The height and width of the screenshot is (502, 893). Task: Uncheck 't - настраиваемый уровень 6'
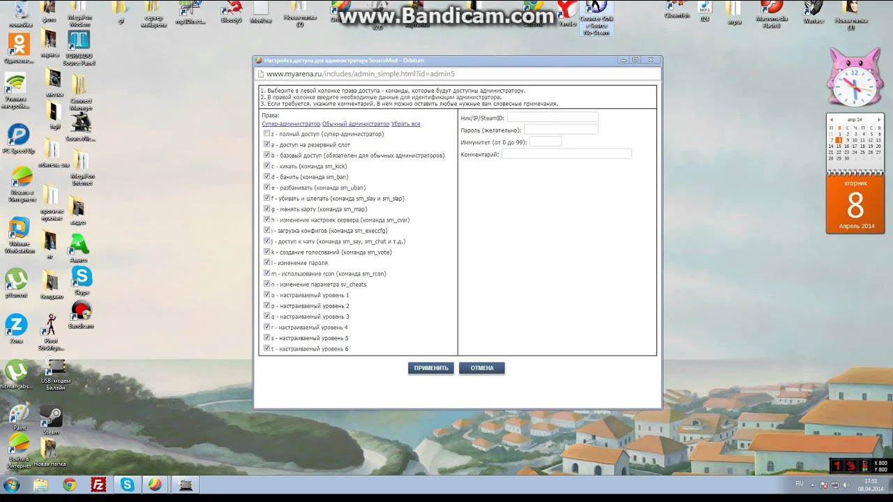coord(267,348)
